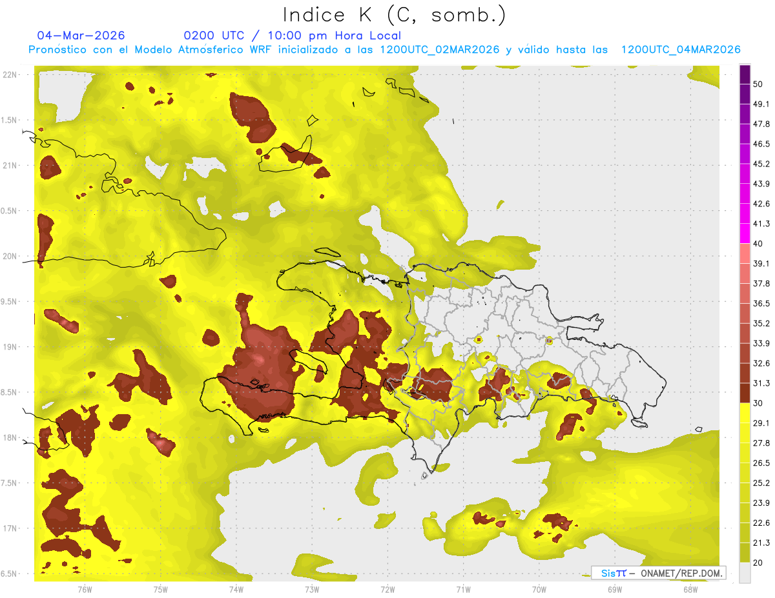Click the initialization time "1200UTC_02MAR2026"
The image size is (775, 598).
(440, 50)
